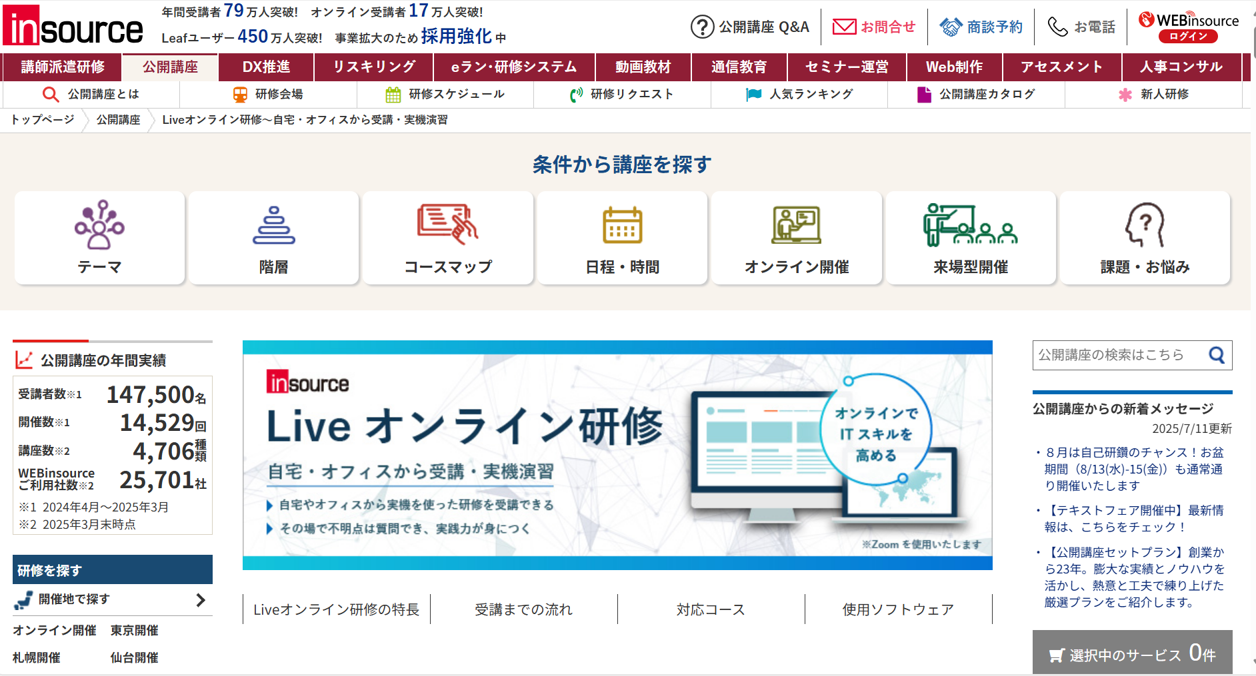Image resolution: width=1256 pixels, height=676 pixels.
Task: Jump to 受講までの流れ section
Action: (x=523, y=609)
